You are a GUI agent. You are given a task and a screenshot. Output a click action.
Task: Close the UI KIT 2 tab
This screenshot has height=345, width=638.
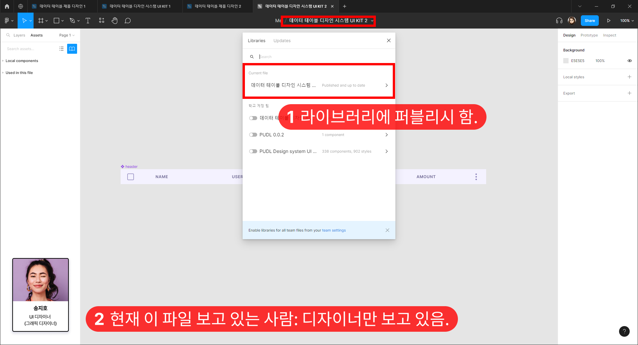(332, 6)
